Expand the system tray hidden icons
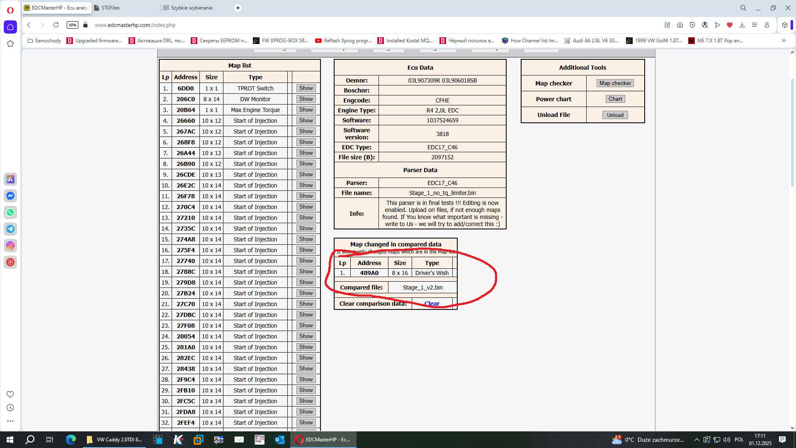Image resolution: width=796 pixels, height=448 pixels. [696, 440]
